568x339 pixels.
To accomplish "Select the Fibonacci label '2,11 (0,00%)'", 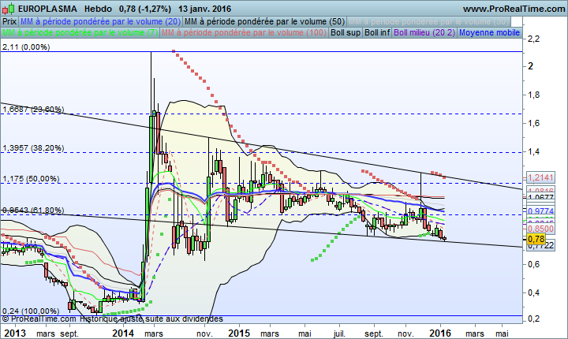I will [26, 47].
